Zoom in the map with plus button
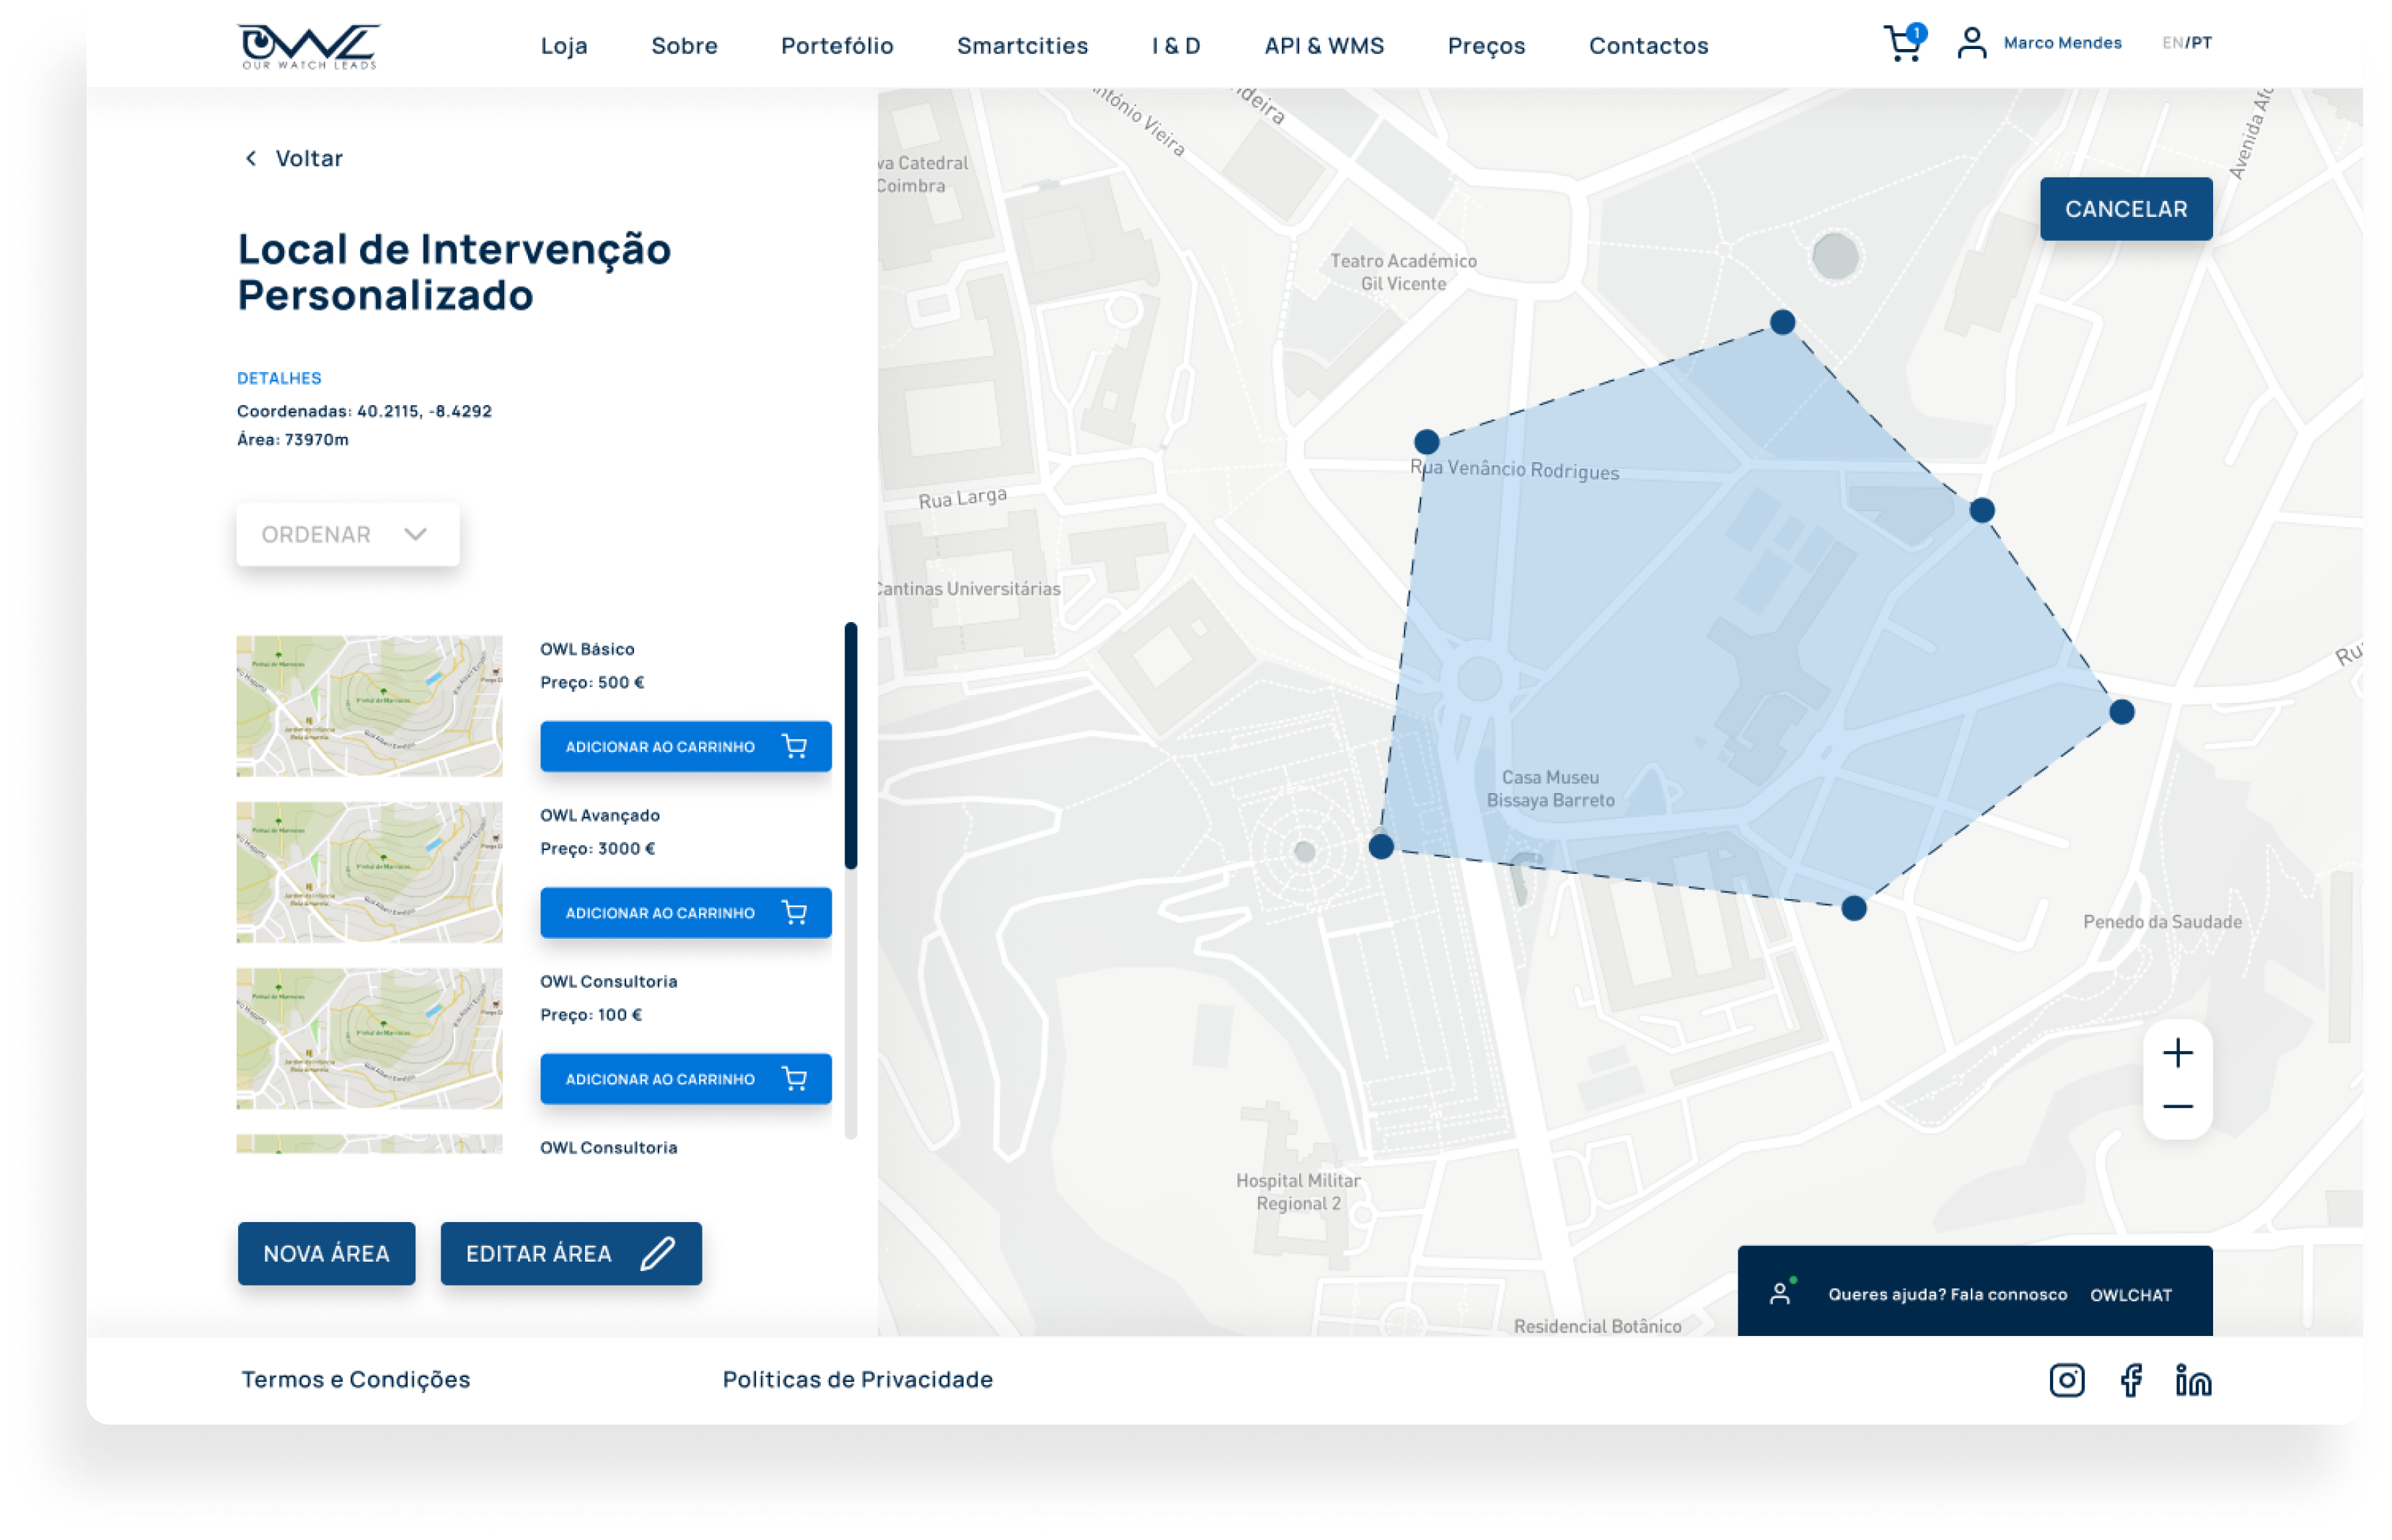2392x1540 pixels. [x=2177, y=1052]
